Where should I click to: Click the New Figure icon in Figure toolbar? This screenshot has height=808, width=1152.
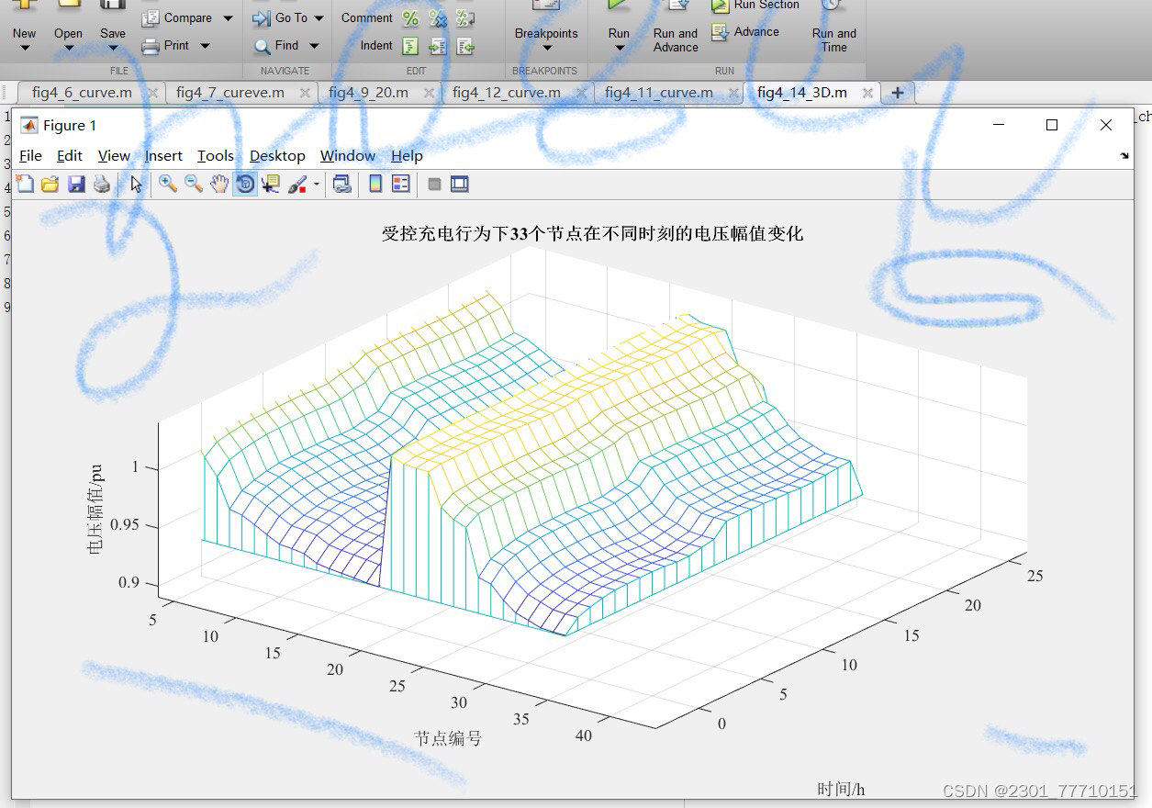point(25,185)
